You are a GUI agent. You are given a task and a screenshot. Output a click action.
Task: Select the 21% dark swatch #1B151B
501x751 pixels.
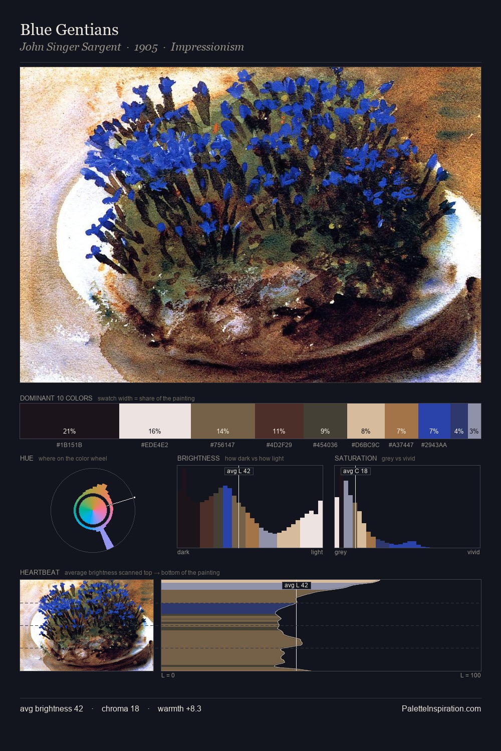[70, 421]
